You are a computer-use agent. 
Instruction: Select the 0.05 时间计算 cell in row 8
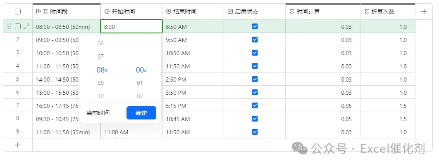point(323,119)
